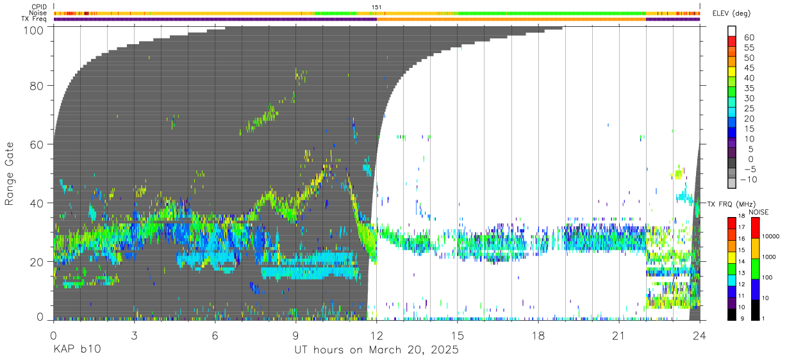Click the '35' label on the ELEV legend

click(x=749, y=88)
